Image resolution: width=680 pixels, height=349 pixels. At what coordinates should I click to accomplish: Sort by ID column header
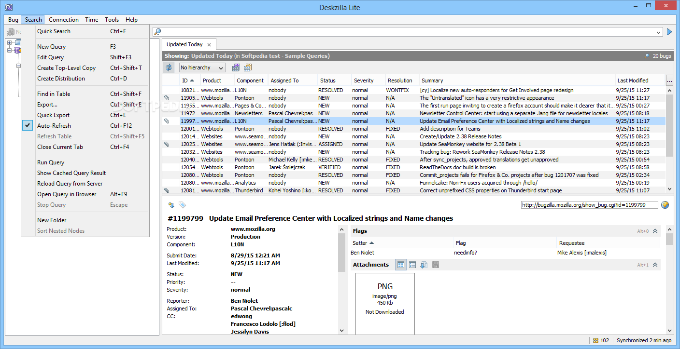click(x=189, y=81)
